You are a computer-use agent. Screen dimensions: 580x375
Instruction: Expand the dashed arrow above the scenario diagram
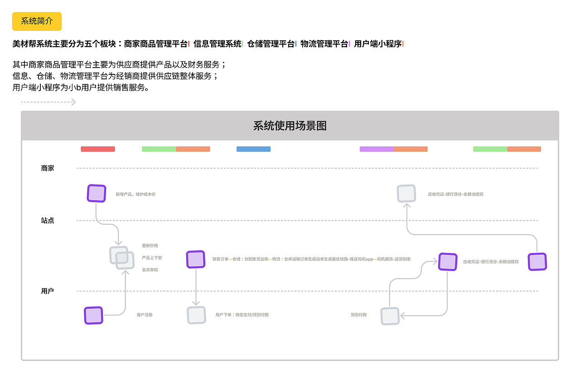[x=48, y=102]
